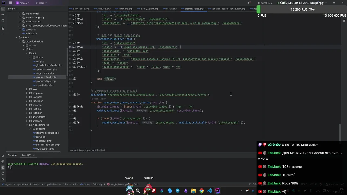Switch to the stock_weight.php tab
The width and height of the screenshot is (347, 195).
(x=147, y=9)
